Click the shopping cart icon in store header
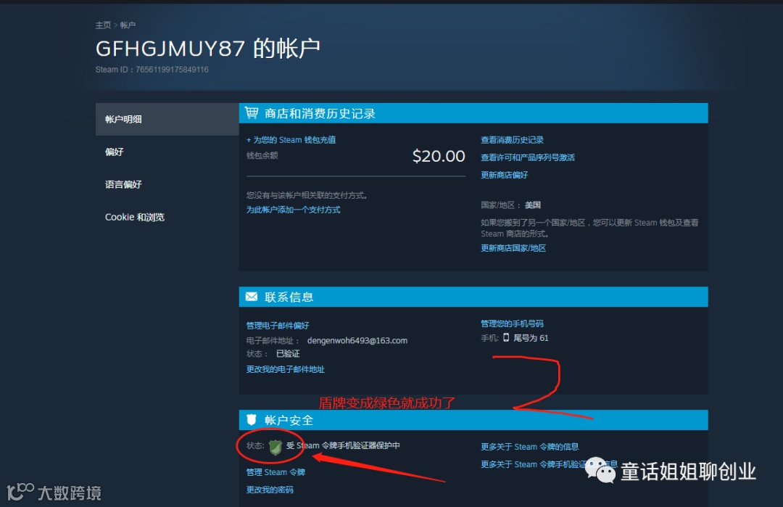Image resolution: width=783 pixels, height=507 pixels. (x=252, y=113)
